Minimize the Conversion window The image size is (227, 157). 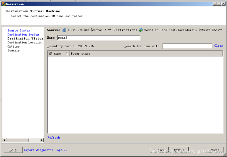point(215,4)
